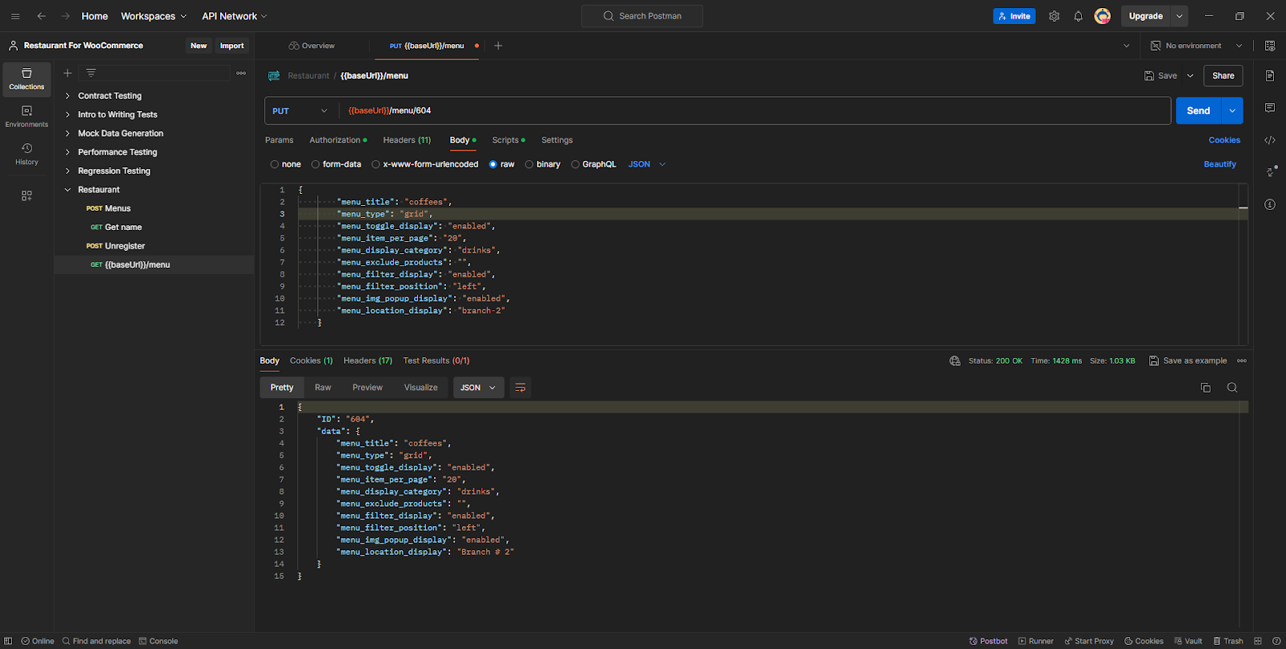Screen dimensions: 1286x649
Task: Click the notifications bell icon
Action: tap(1078, 16)
